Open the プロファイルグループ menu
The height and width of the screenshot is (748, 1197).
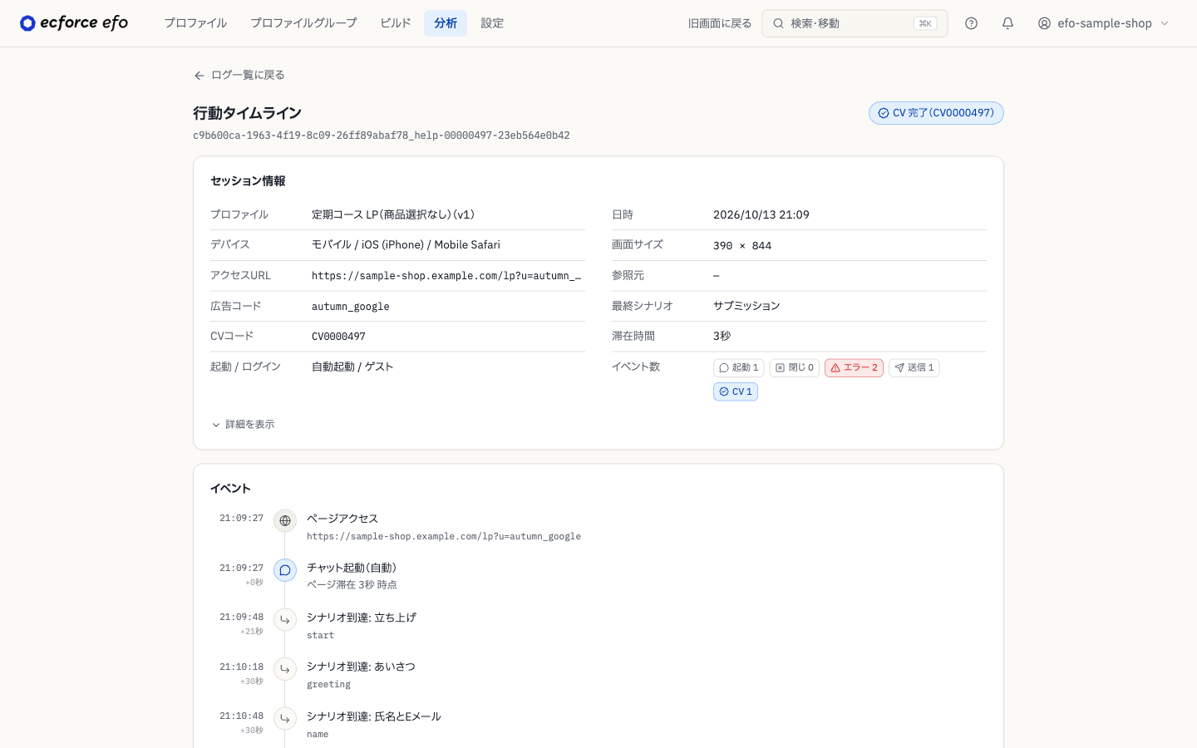pyautogui.click(x=303, y=23)
